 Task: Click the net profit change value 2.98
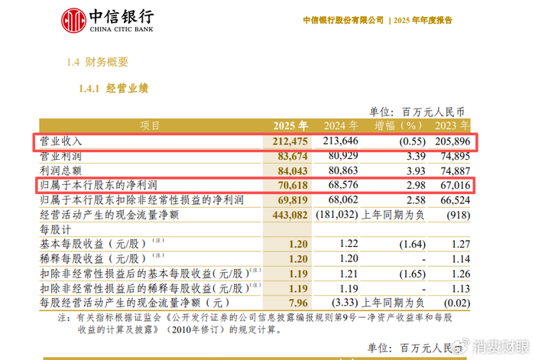pos(416,185)
